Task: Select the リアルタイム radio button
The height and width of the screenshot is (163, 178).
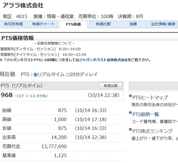Action: tap(36, 75)
